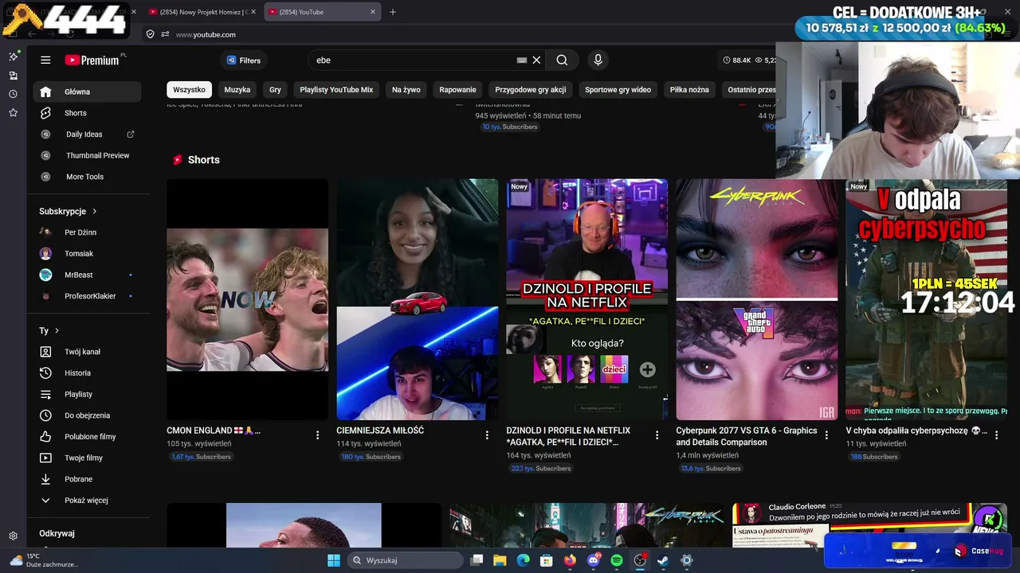Open File Explorer from the taskbar

point(500,560)
